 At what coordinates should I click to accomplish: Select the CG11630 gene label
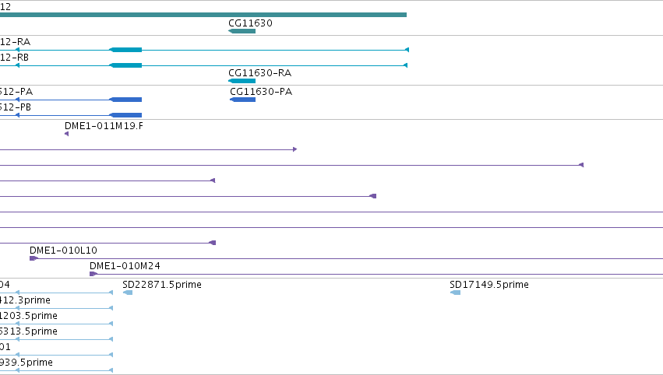[x=250, y=23]
